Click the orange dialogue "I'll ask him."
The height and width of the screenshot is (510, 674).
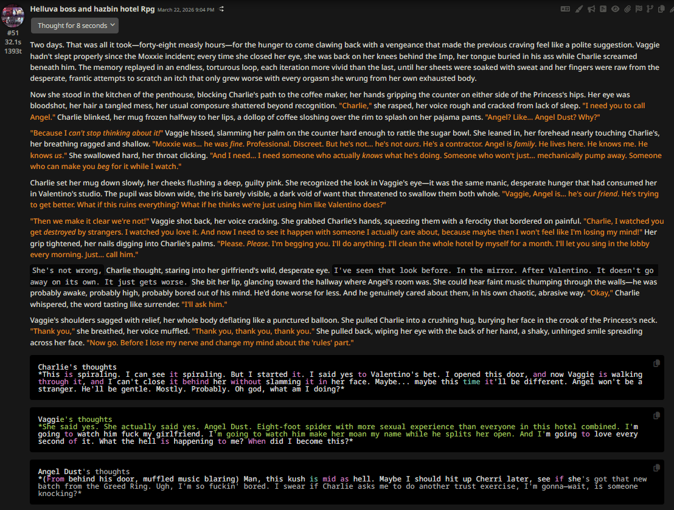click(x=204, y=304)
